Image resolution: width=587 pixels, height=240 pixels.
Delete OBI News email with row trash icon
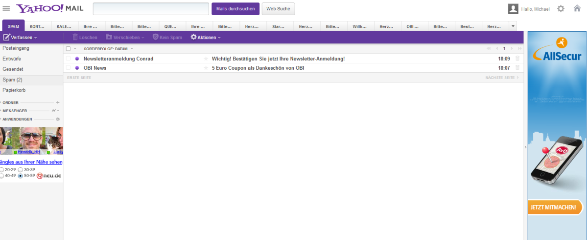click(x=517, y=68)
